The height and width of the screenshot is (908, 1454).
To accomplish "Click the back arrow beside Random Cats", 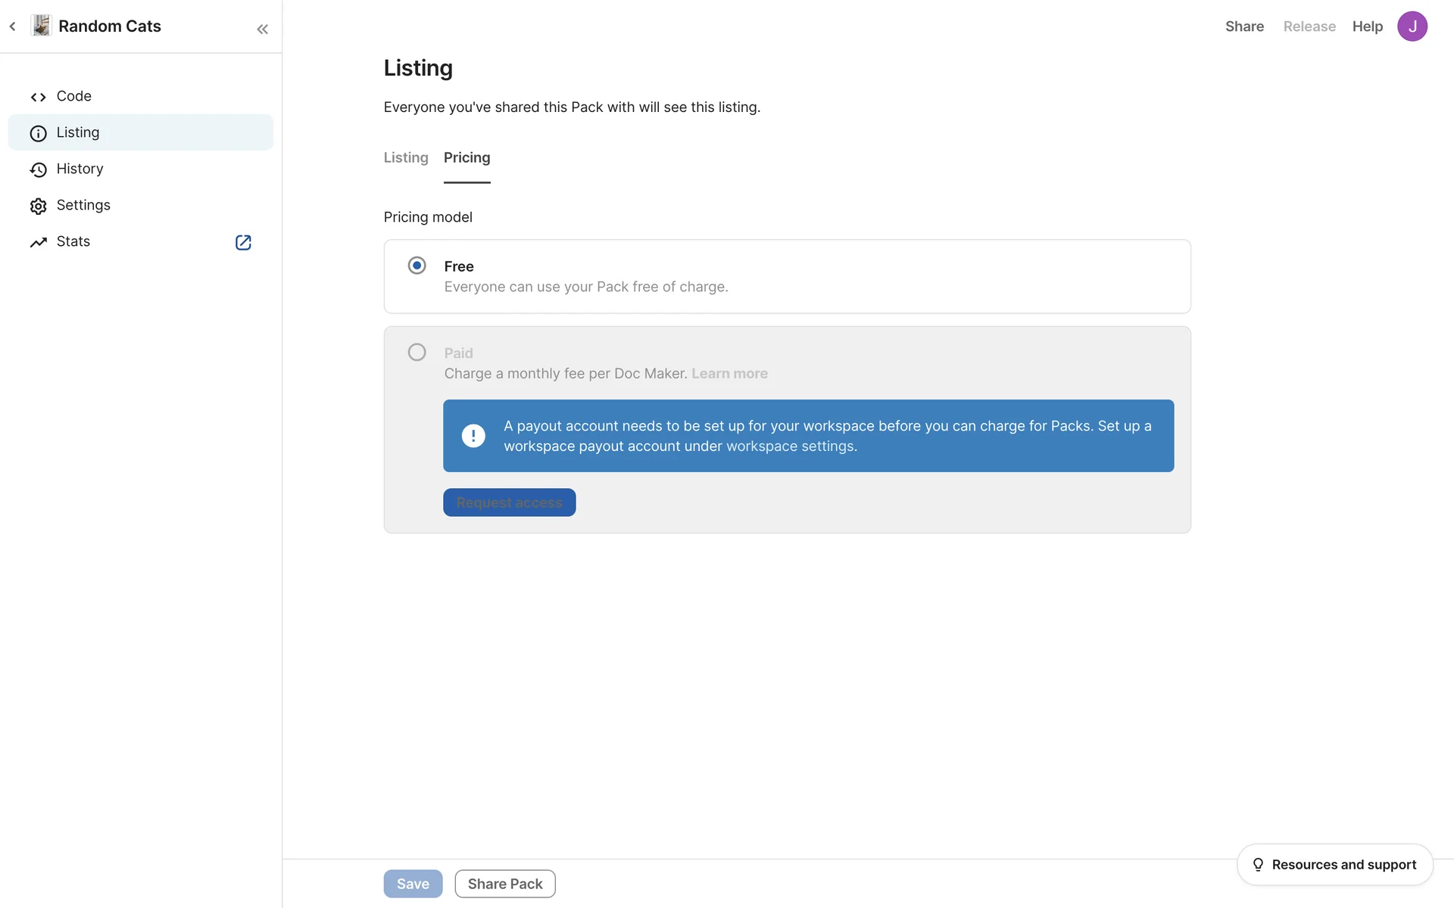I will click(x=13, y=26).
